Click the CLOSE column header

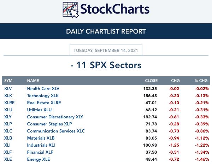pos(151,81)
